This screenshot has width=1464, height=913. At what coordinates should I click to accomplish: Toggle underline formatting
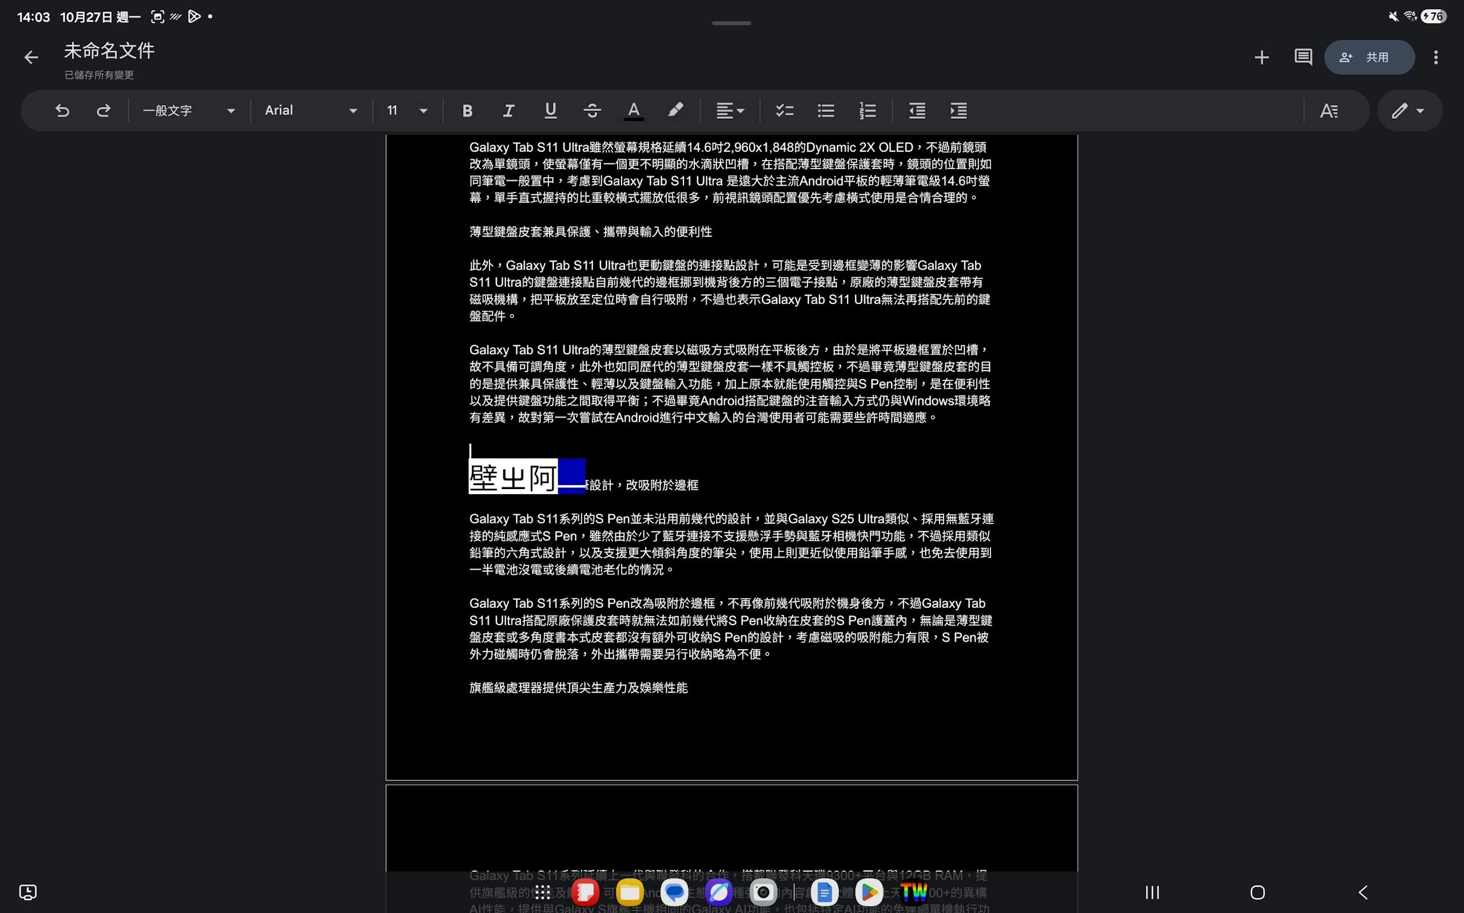pos(550,110)
